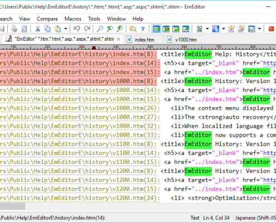Screen dimensions: 276x223
Task: Click the horizontal scrollbar thumb
Action: pyautogui.click(x=12, y=206)
